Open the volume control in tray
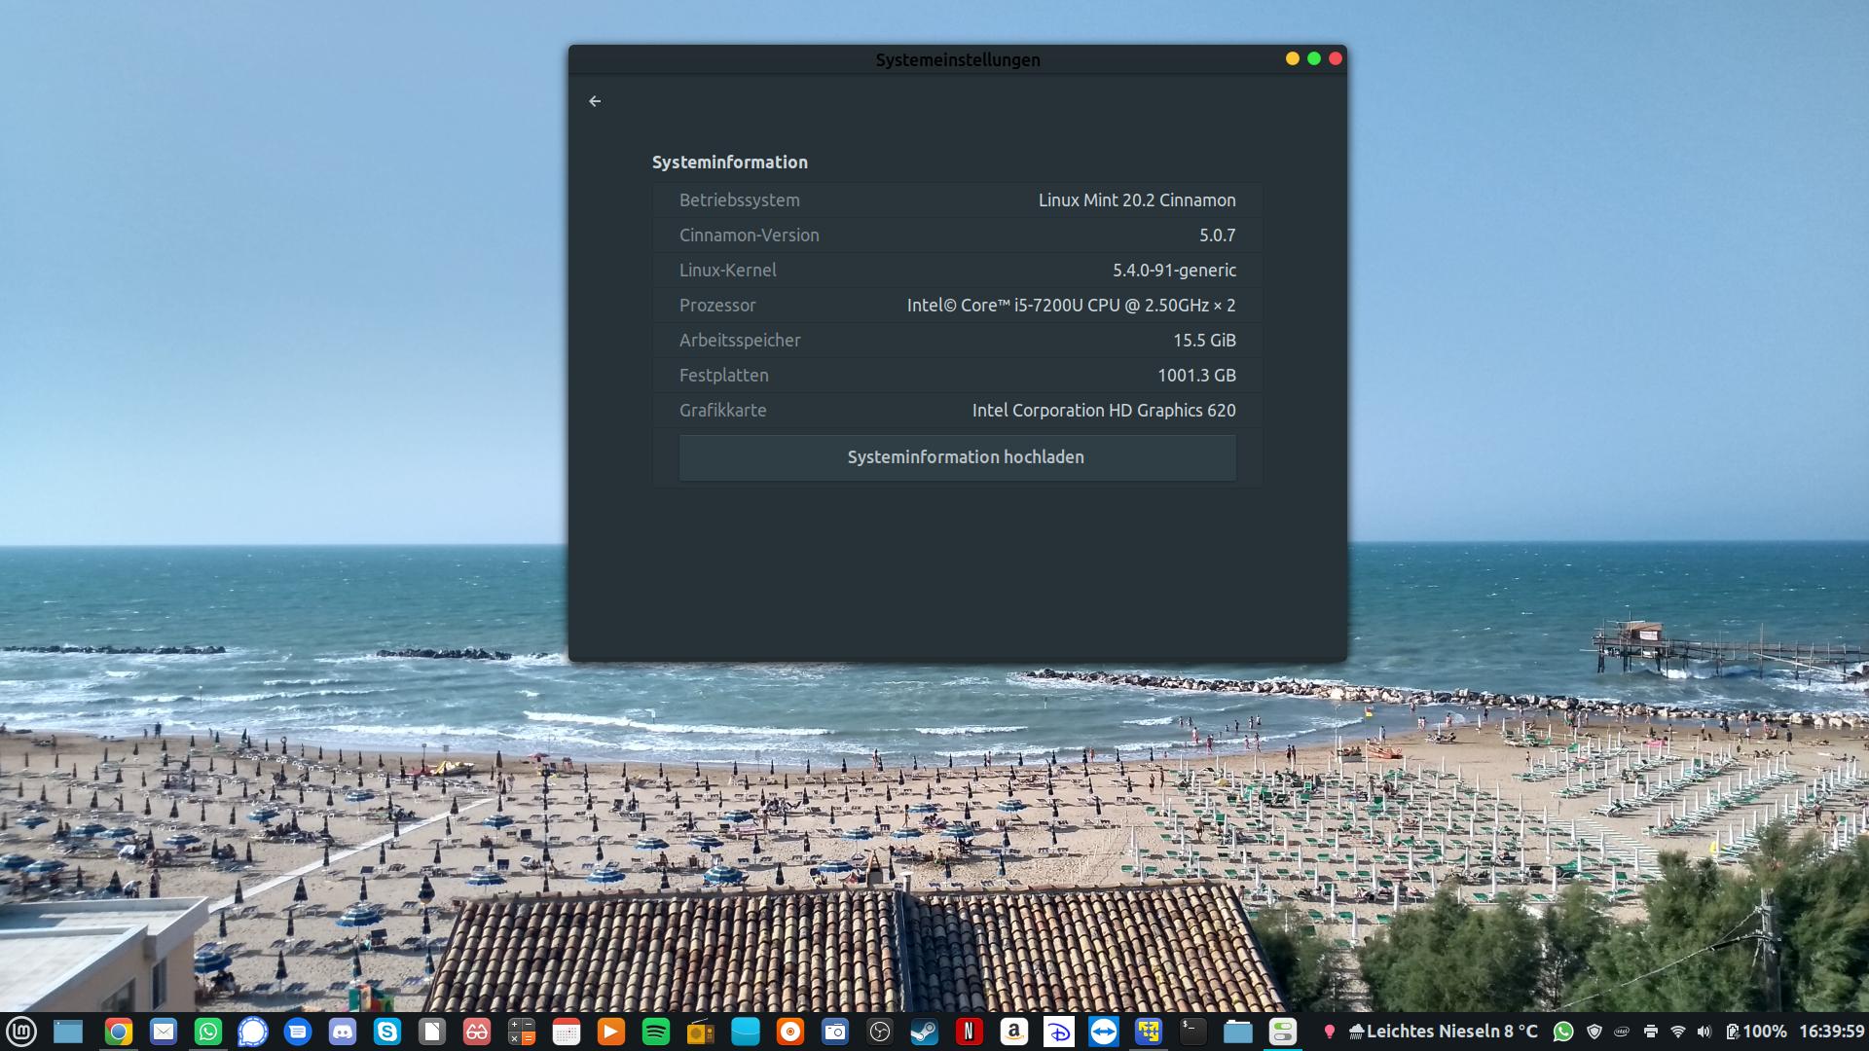The image size is (1869, 1051). tap(1704, 1032)
